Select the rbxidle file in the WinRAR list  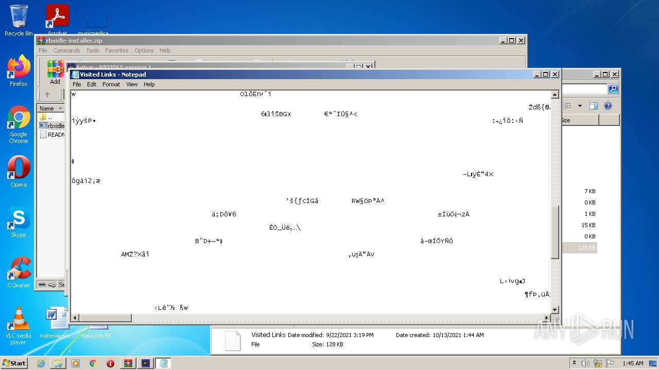click(51, 126)
